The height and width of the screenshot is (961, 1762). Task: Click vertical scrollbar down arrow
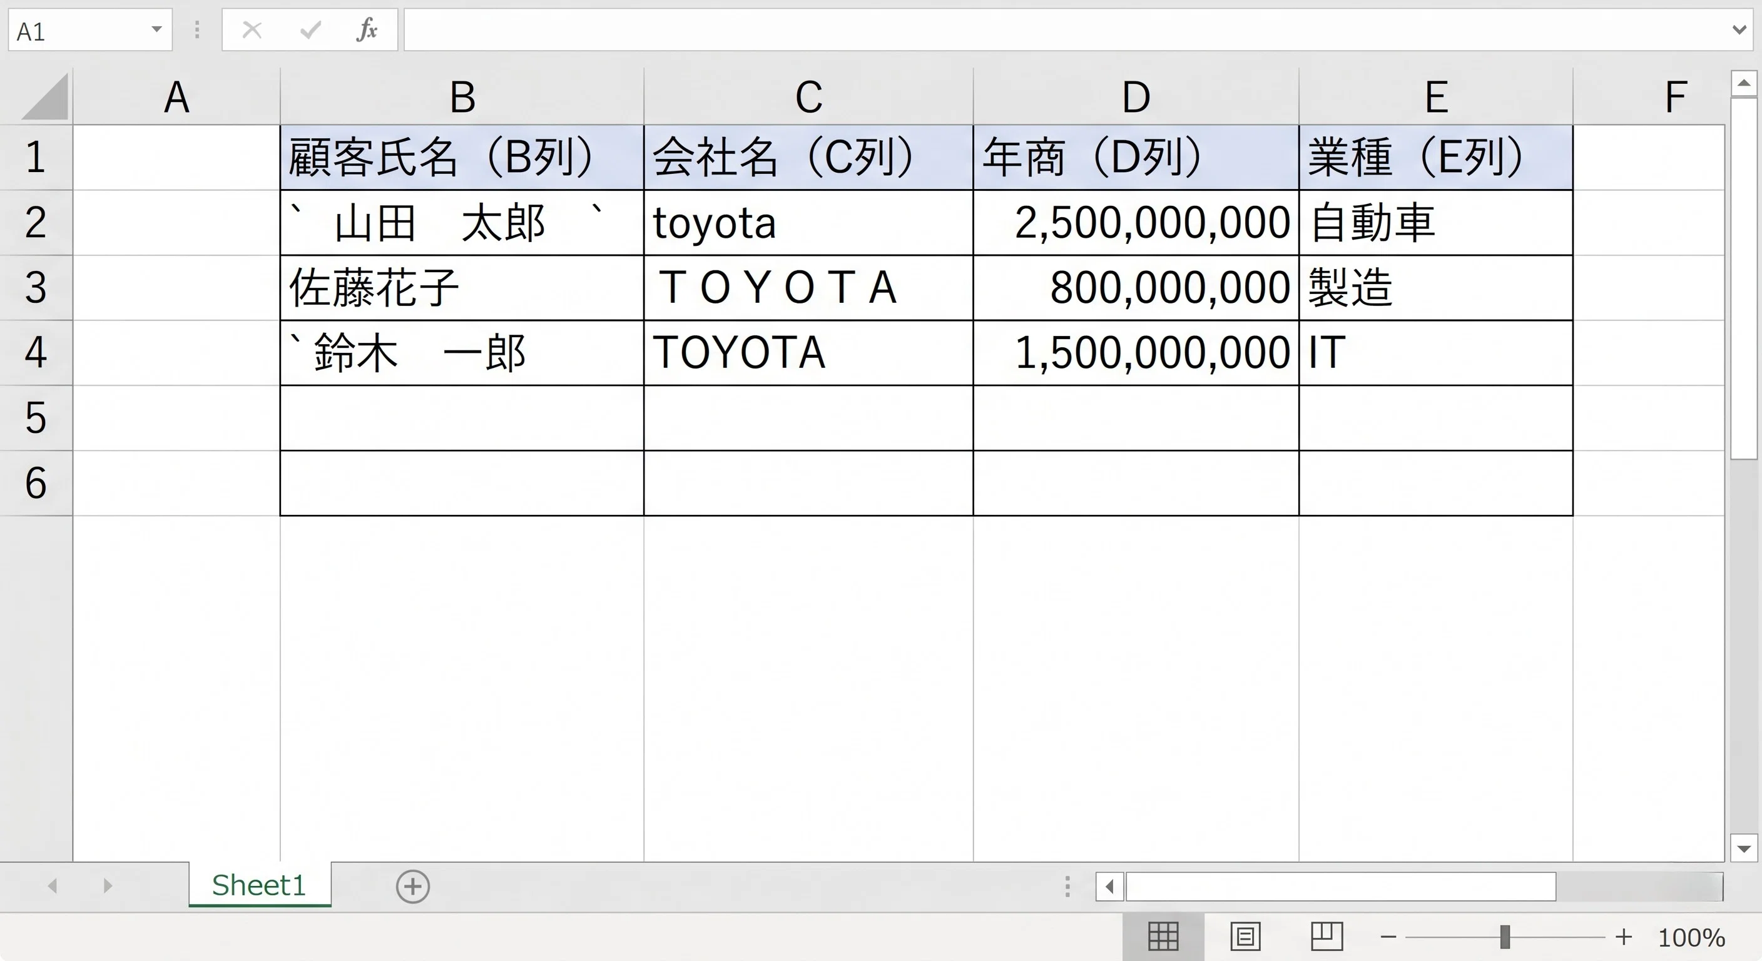coord(1743,849)
